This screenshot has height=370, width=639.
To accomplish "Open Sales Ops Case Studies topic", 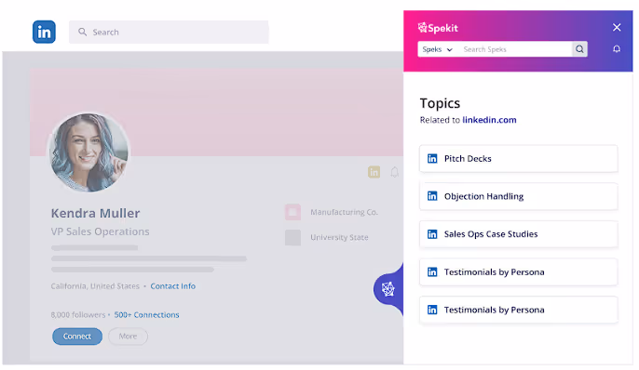I will [x=518, y=234].
